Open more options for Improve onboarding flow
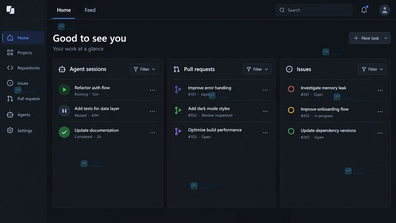 click(380, 112)
